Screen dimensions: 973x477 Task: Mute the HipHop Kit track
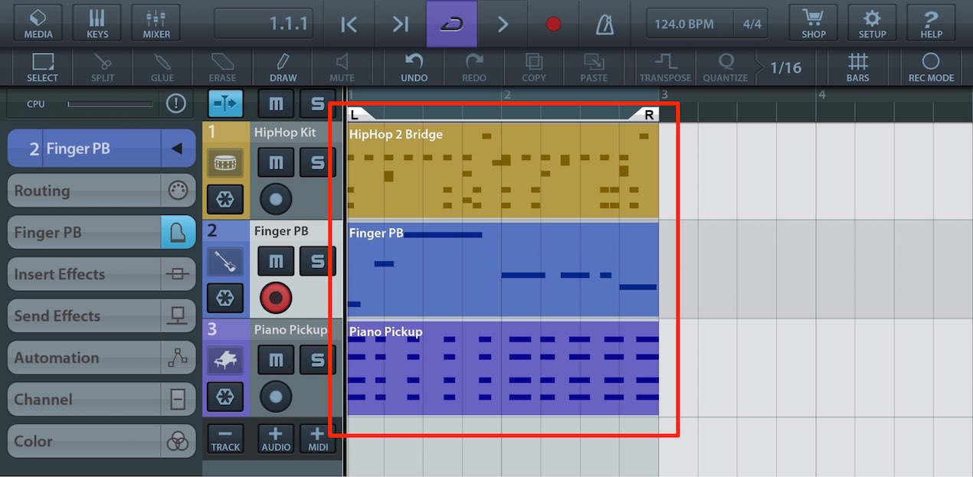coord(276,162)
